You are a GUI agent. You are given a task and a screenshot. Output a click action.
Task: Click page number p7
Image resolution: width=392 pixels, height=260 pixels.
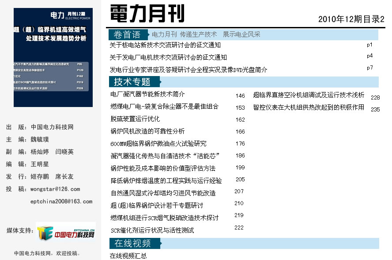(370, 68)
